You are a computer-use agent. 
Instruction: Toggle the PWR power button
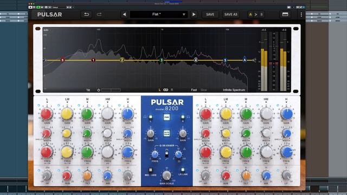[x=166, y=117]
